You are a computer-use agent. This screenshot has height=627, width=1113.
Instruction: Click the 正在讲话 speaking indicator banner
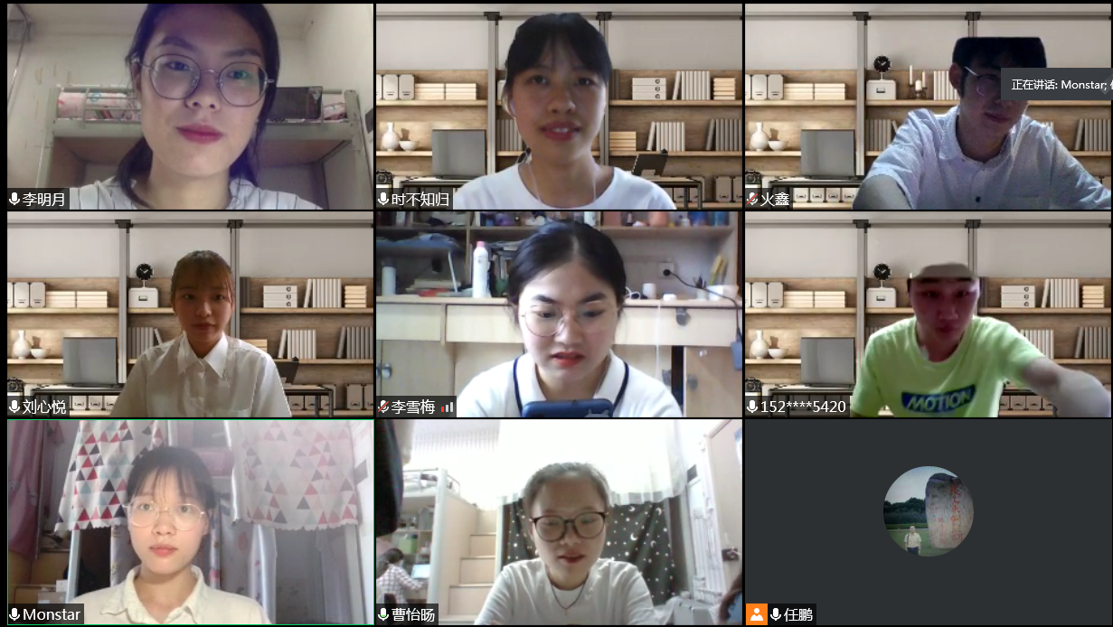coord(1056,84)
